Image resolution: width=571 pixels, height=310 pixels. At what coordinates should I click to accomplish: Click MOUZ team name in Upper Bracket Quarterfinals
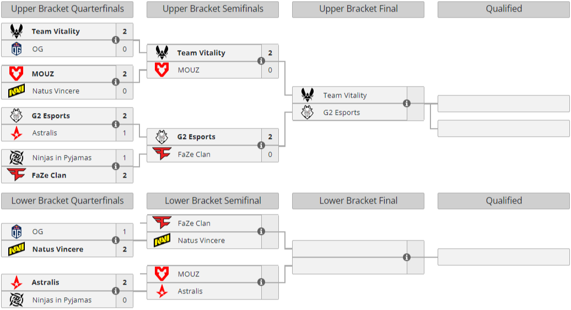(43, 73)
